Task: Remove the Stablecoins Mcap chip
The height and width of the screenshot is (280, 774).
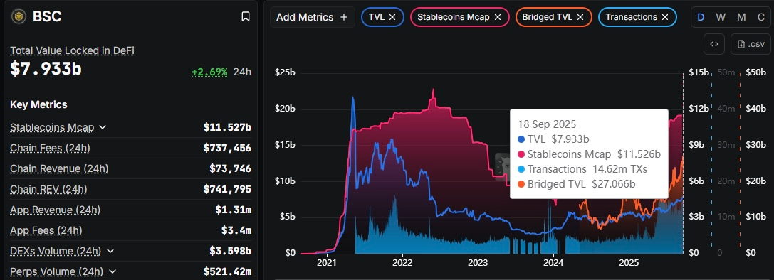Action: pyautogui.click(x=498, y=17)
